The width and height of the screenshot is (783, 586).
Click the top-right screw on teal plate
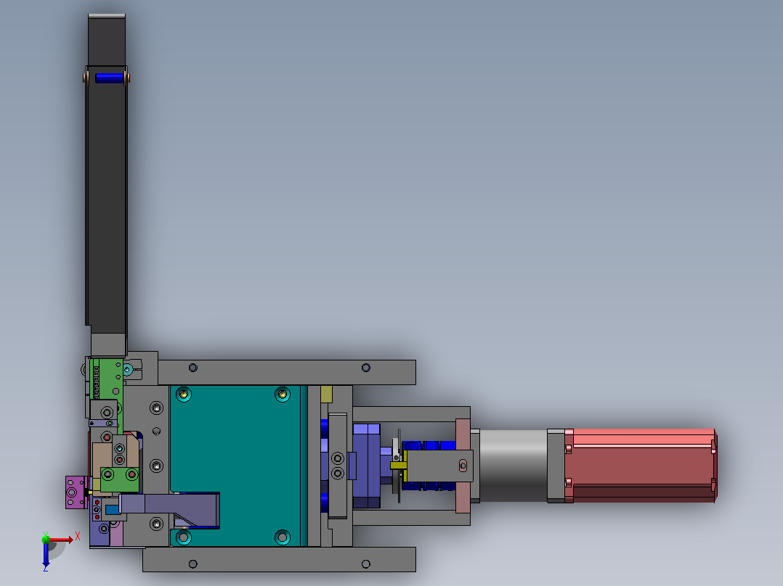[282, 395]
